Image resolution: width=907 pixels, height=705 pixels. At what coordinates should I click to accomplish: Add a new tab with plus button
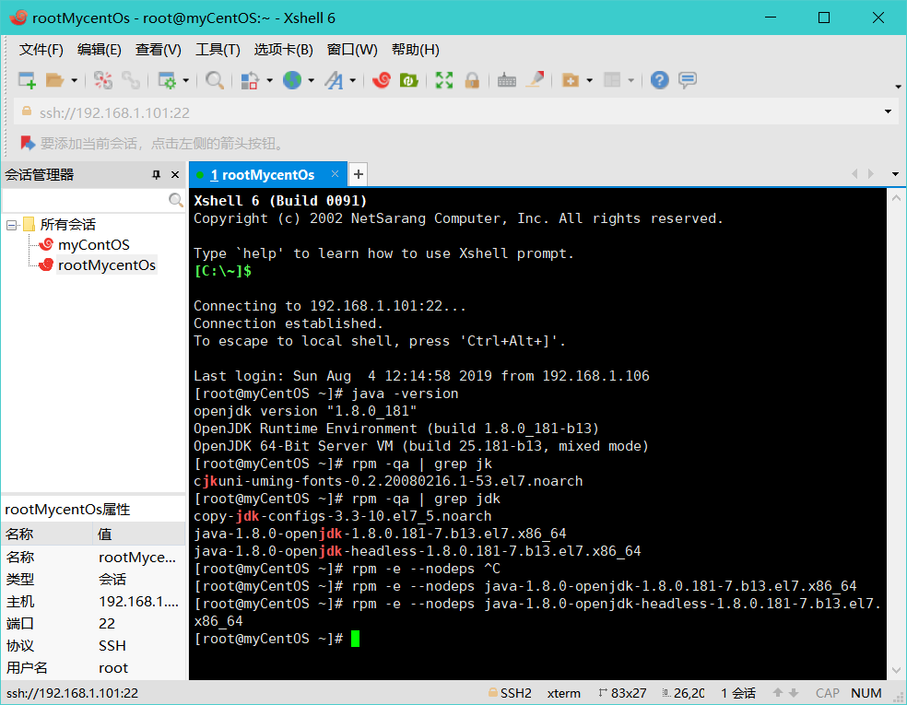coord(359,174)
